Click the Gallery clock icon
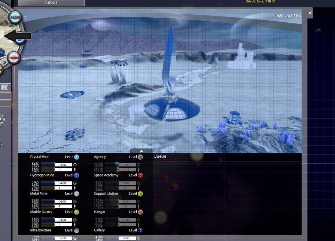 pos(139,238)
